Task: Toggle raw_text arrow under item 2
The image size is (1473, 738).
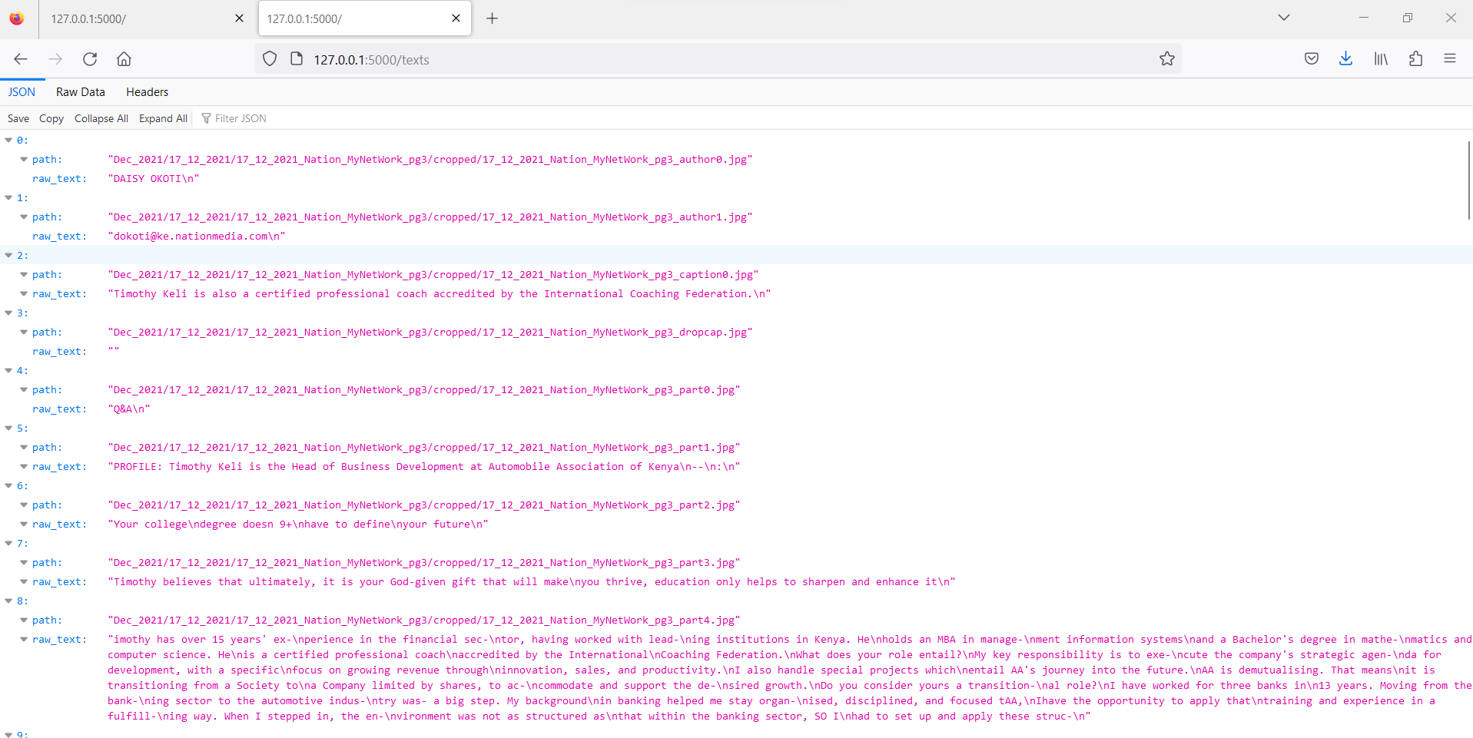Action: pyautogui.click(x=24, y=294)
